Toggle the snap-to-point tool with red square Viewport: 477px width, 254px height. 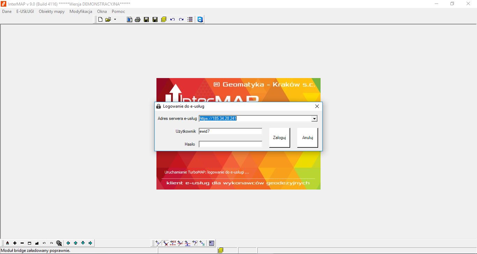[166, 243]
